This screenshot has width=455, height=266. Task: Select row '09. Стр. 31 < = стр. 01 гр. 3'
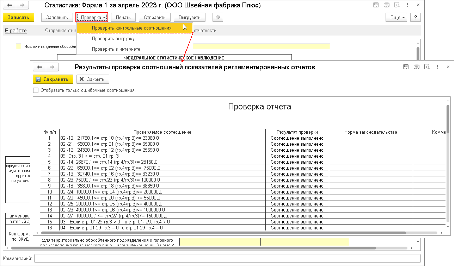[x=162, y=156]
